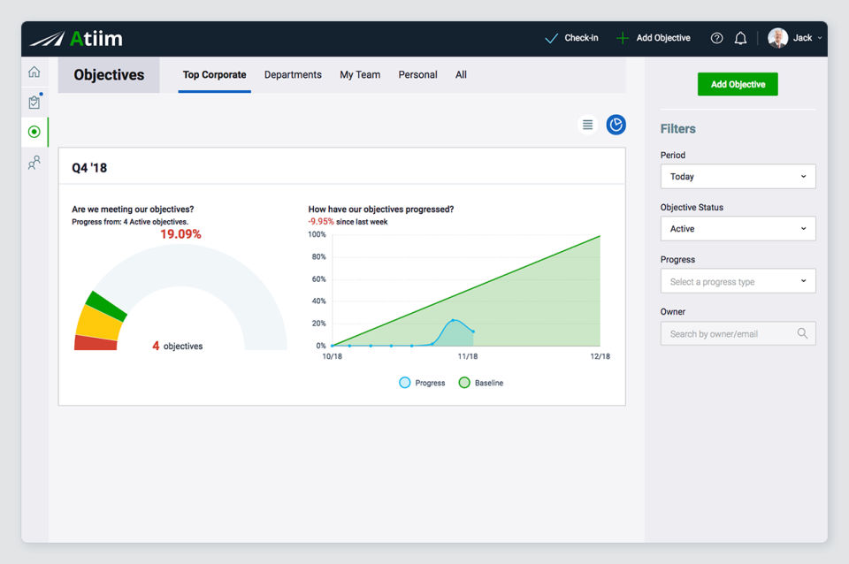The width and height of the screenshot is (849, 564).
Task: Click the Search by owner/email field
Action: pyautogui.click(x=738, y=334)
